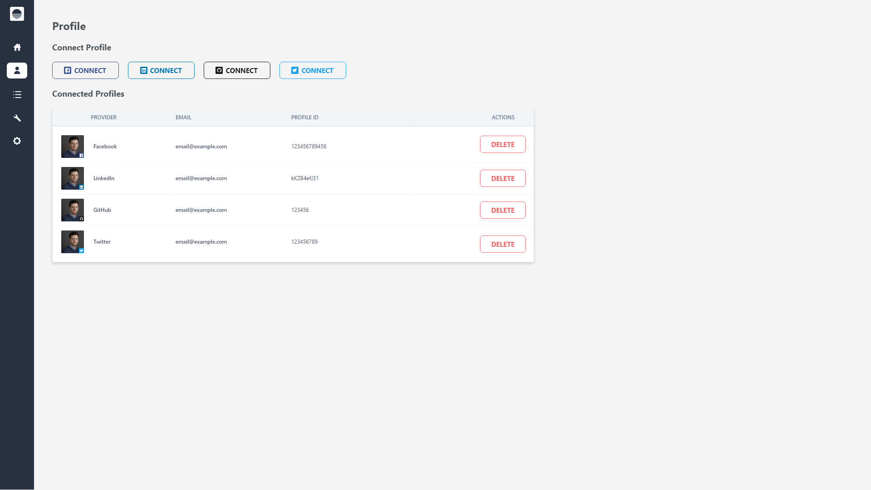Click the Facebook profile avatar thumbnail
The height and width of the screenshot is (490, 871).
click(x=73, y=146)
